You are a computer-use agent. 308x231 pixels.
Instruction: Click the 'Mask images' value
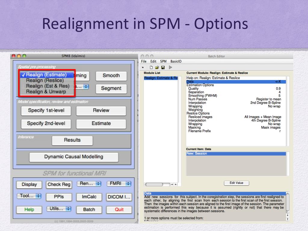tap(271, 128)
